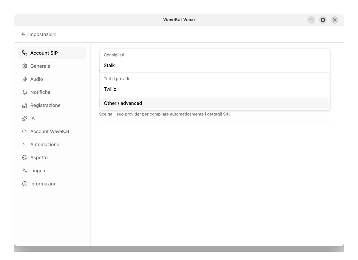Screen dimensions: 358x260
Task: Click the back arrow next to Impostazioni
Action: point(23,35)
